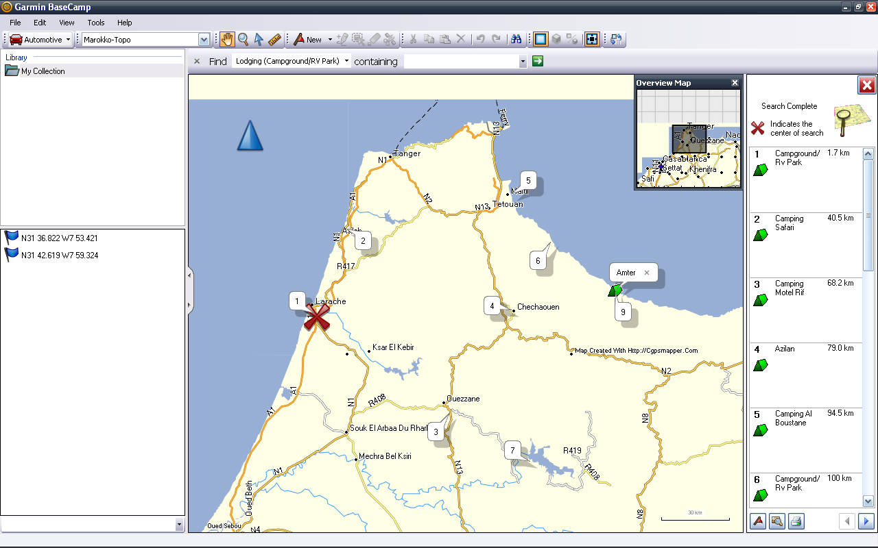Click map callout number 9 below Amter
This screenshot has width=878, height=548.
[623, 312]
